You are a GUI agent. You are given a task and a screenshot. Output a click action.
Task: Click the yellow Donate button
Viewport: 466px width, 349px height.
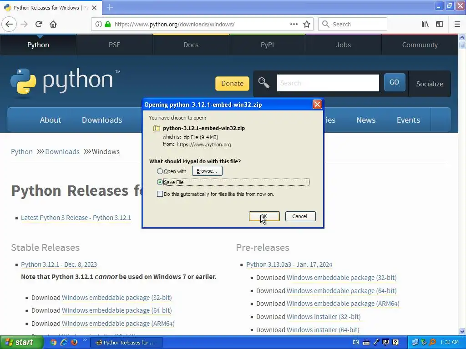(232, 84)
